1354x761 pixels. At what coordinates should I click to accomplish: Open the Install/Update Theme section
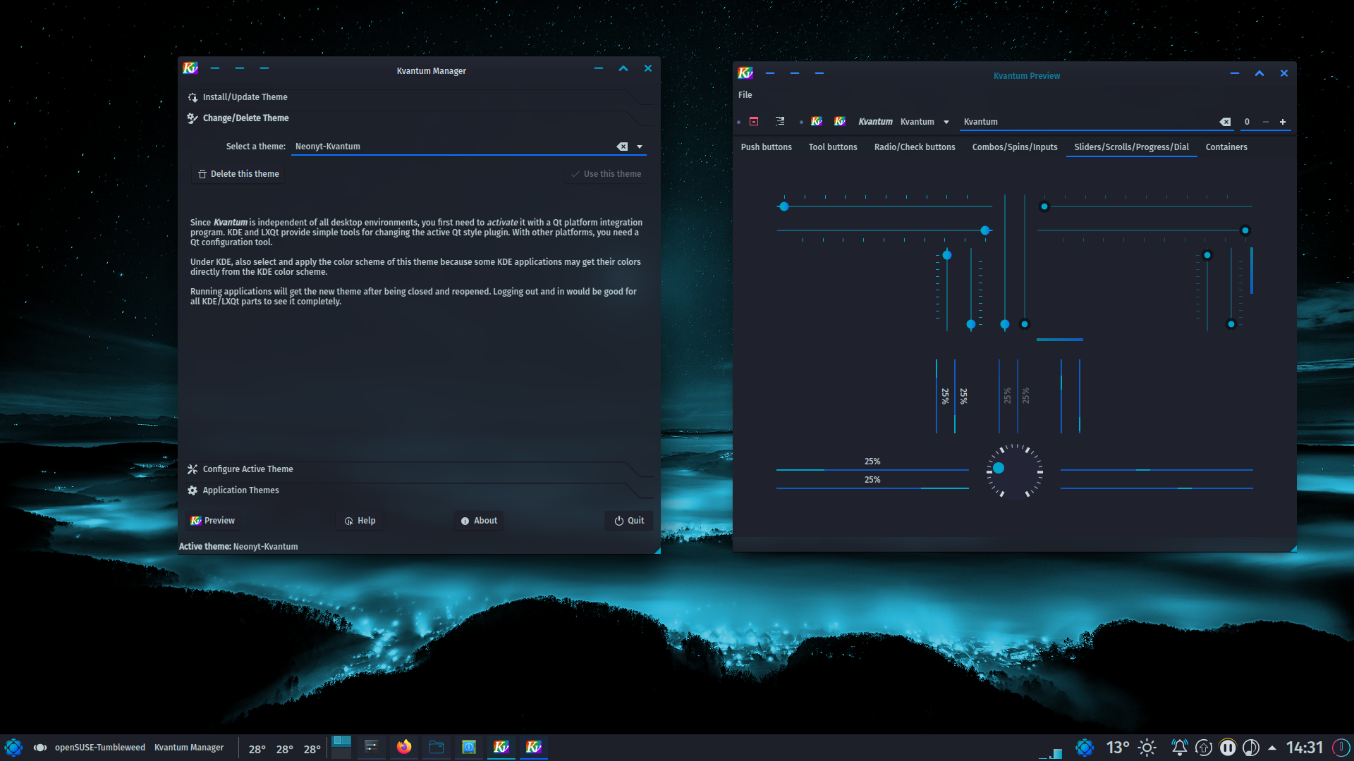[419, 97]
